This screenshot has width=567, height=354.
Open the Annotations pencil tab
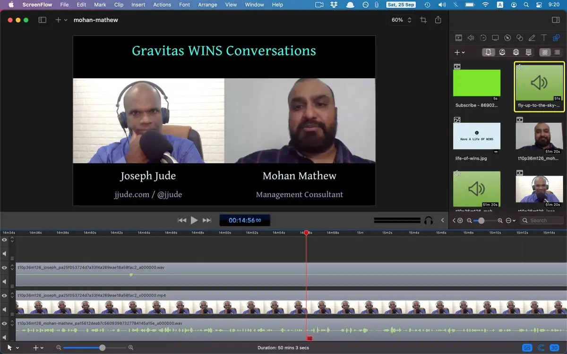coord(532,38)
